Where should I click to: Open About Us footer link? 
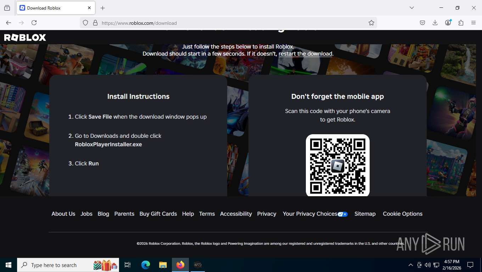pos(63,214)
